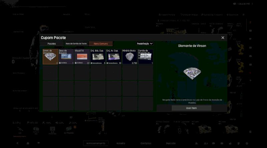Switch to the Pacotes tab
This screenshot has width=267, height=148.
click(52, 44)
